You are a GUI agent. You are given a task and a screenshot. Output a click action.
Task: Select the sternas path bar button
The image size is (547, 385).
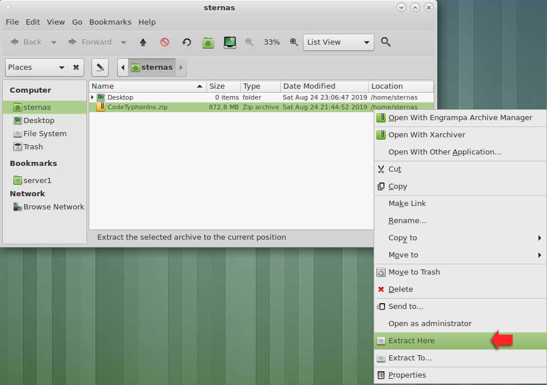[x=152, y=68]
